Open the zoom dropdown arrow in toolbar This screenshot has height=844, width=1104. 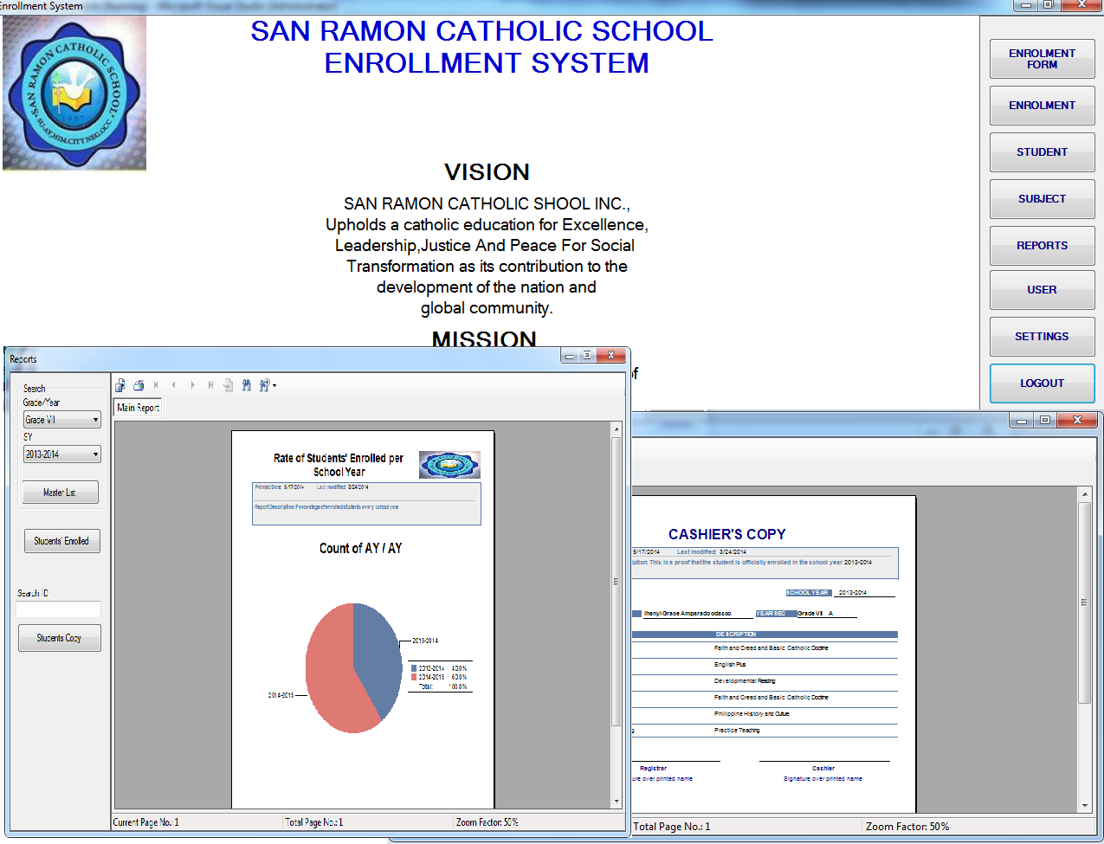[x=274, y=386]
